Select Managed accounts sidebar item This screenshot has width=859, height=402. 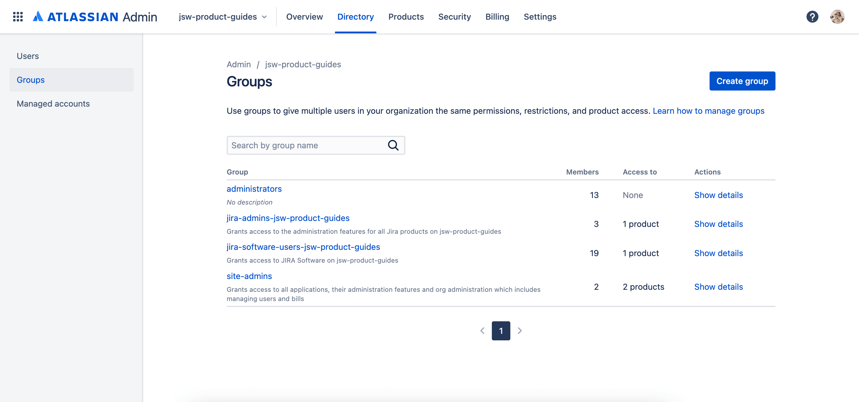pos(53,103)
